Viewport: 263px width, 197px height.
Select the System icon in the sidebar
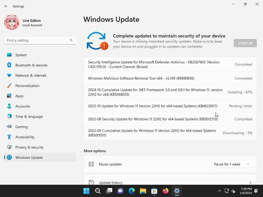(x=9, y=55)
